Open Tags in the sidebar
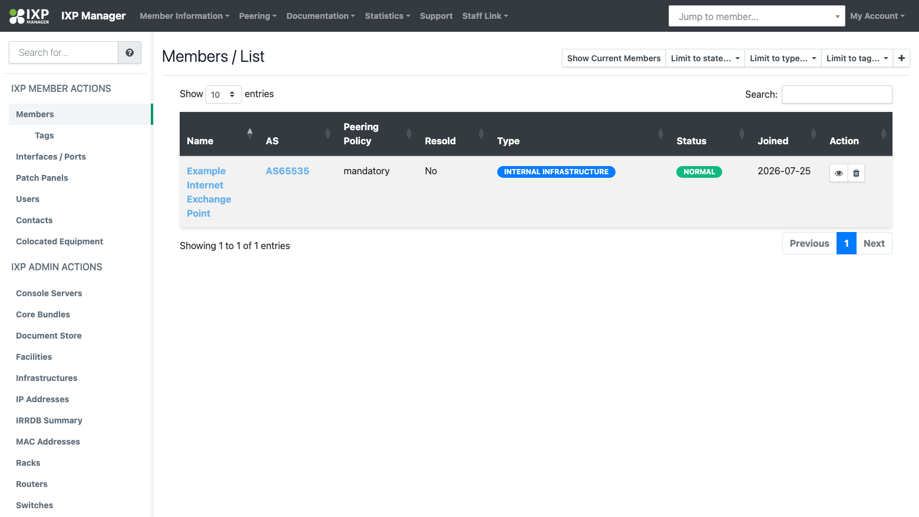This screenshot has width=919, height=517. tap(44, 135)
